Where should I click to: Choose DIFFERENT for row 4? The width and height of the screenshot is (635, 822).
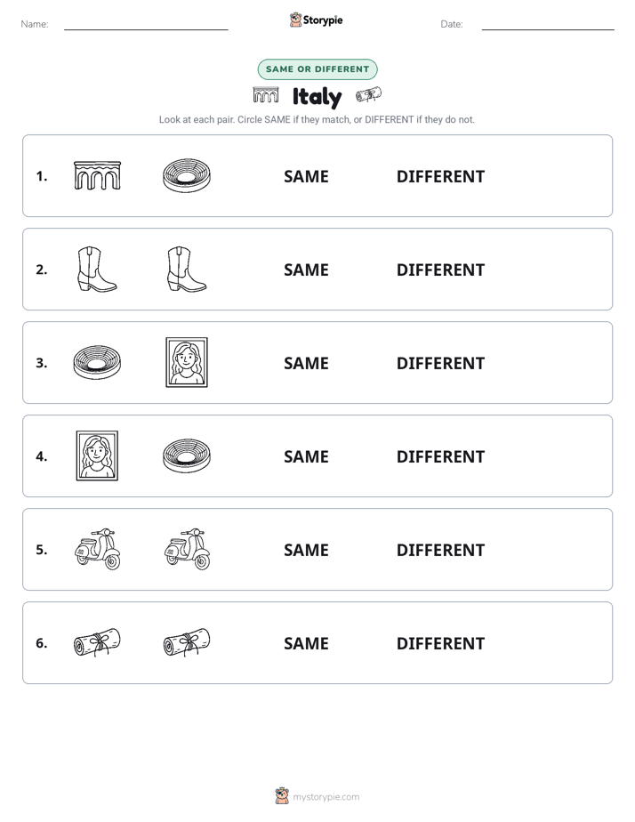point(440,456)
